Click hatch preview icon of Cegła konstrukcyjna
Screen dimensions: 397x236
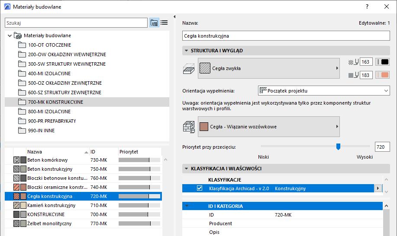[16, 196]
